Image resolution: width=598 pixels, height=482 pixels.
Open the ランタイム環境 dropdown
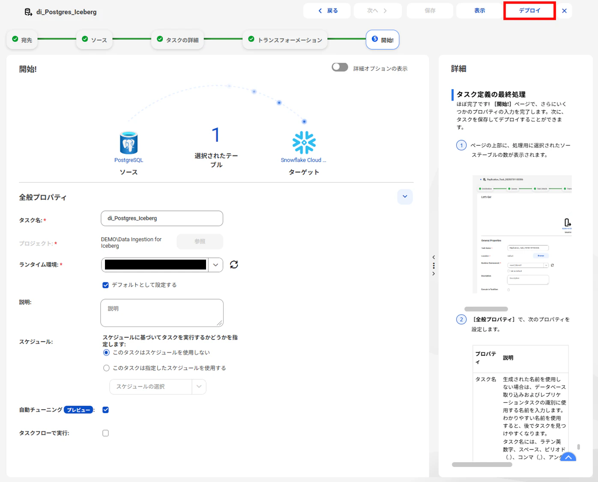point(215,265)
